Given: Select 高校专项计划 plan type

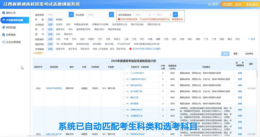Looking at the screenshot, I should pos(154,24).
